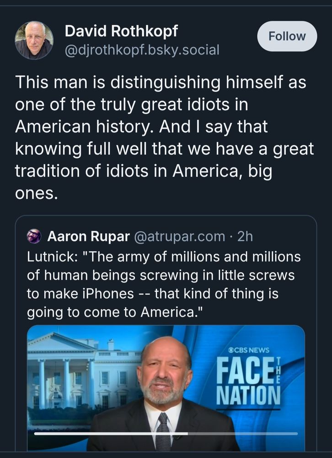
Task: Click the @atrupar.com handle
Action: (179, 236)
